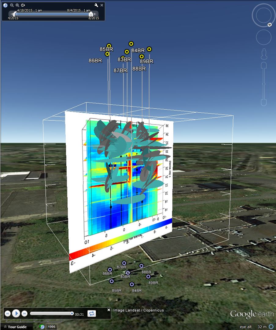276x330 pixels.
Task: Click the left time range handle
Action: coord(15,14)
